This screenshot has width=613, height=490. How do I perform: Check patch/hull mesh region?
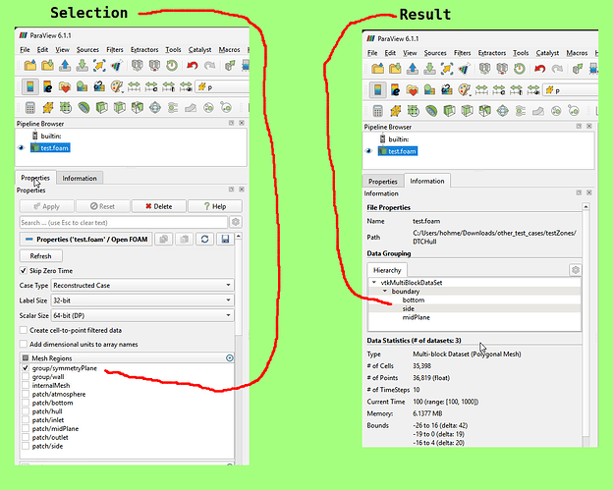pyautogui.click(x=26, y=410)
